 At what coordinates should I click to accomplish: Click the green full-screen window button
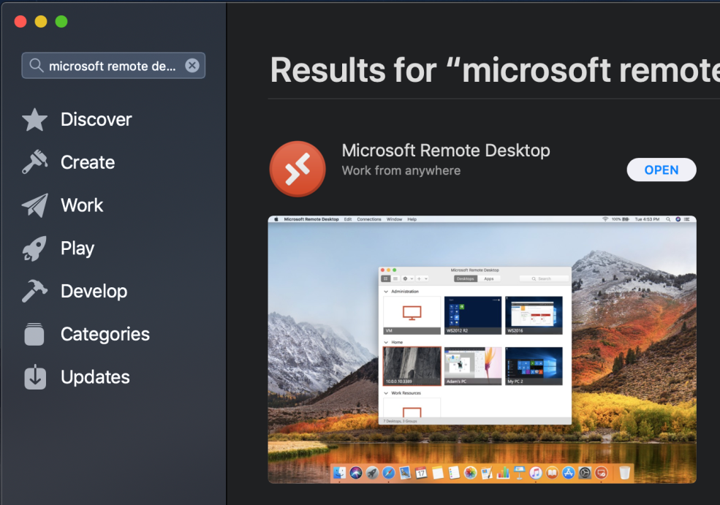pyautogui.click(x=61, y=22)
